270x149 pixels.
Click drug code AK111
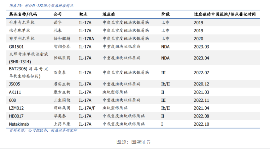tap(15, 92)
